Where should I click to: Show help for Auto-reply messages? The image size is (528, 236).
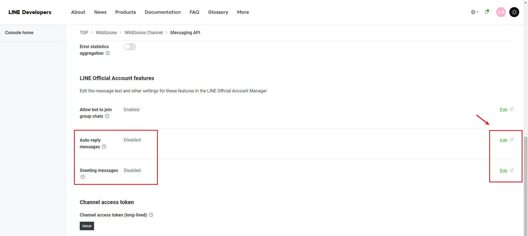(x=104, y=147)
